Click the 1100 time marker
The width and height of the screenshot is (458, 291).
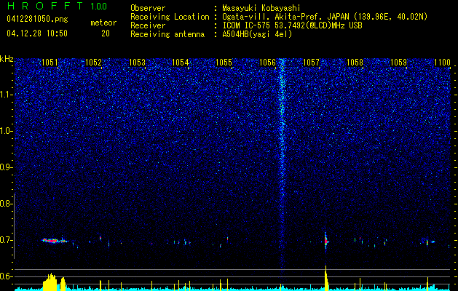pos(442,63)
